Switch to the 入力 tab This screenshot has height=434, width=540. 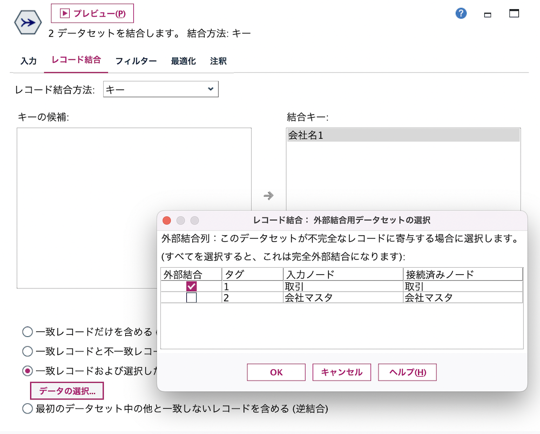[28, 61]
